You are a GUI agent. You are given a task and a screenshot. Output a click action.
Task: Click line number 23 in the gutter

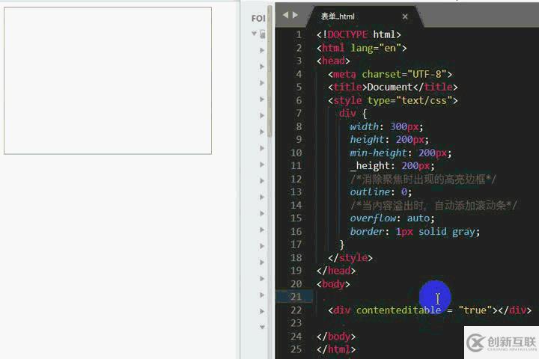click(x=296, y=323)
